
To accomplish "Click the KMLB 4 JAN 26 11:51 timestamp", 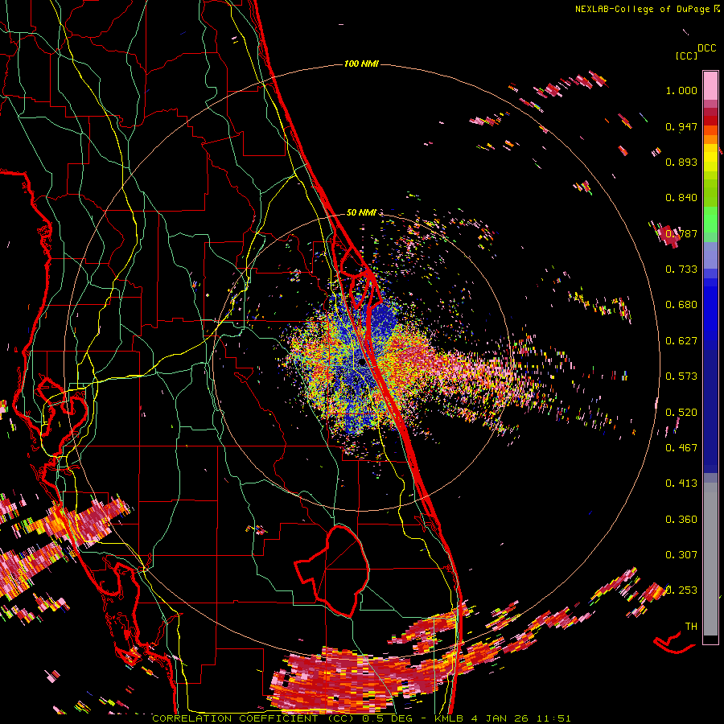I will pos(503,718).
